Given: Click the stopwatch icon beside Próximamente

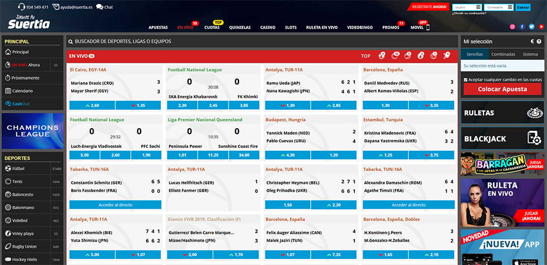Looking at the screenshot, I should click(8, 78).
